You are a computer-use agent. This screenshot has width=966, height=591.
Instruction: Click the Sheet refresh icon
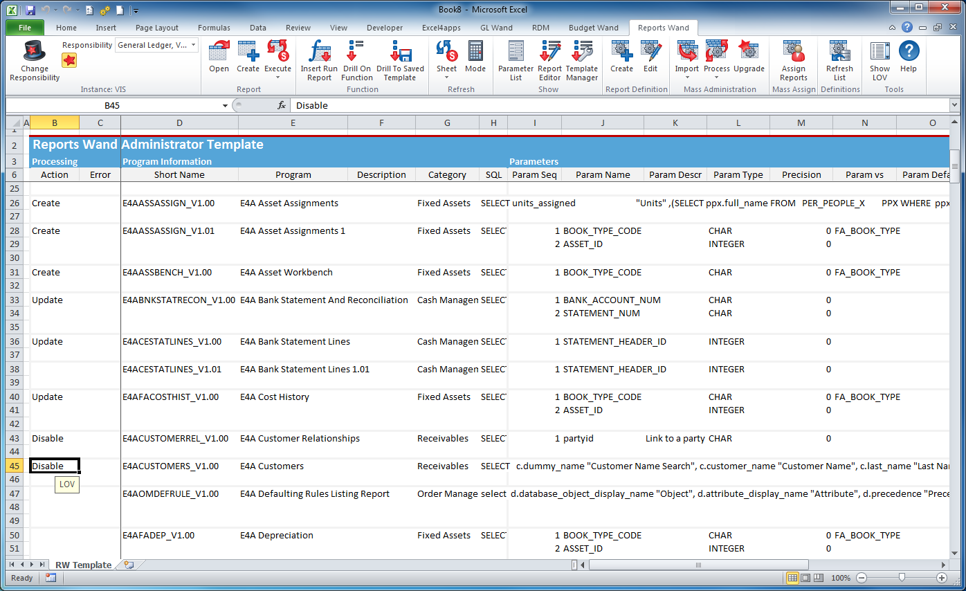[446, 52]
